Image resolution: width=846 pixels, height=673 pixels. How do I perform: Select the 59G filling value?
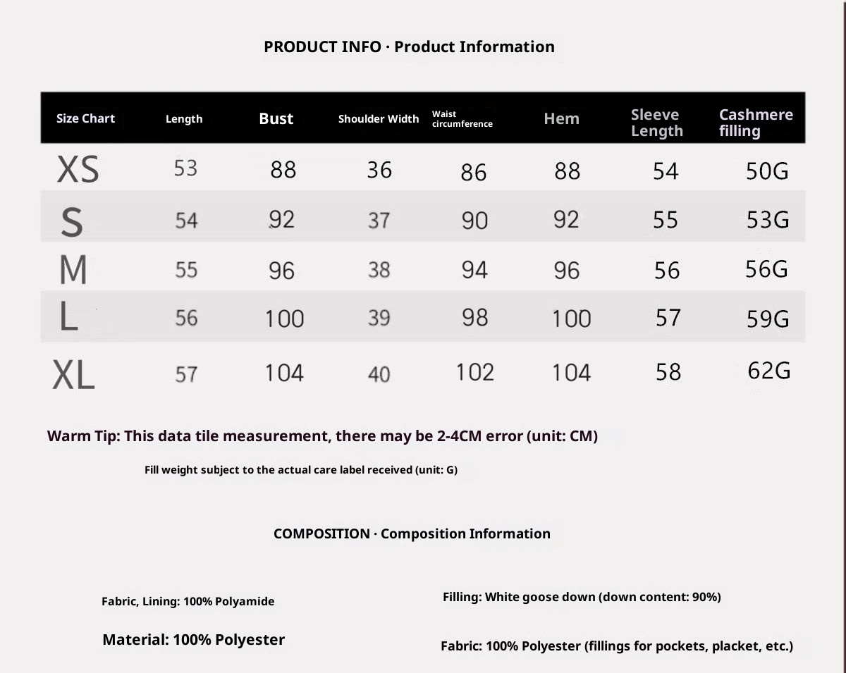pos(768,319)
